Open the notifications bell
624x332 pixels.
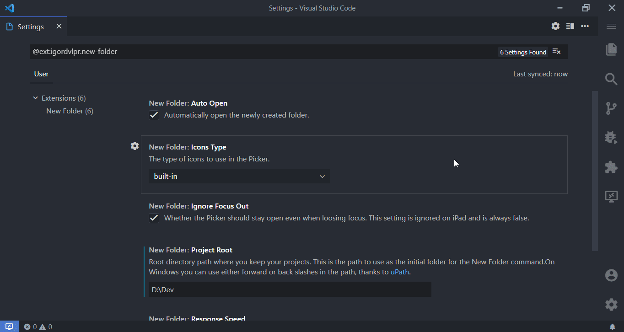click(613, 327)
